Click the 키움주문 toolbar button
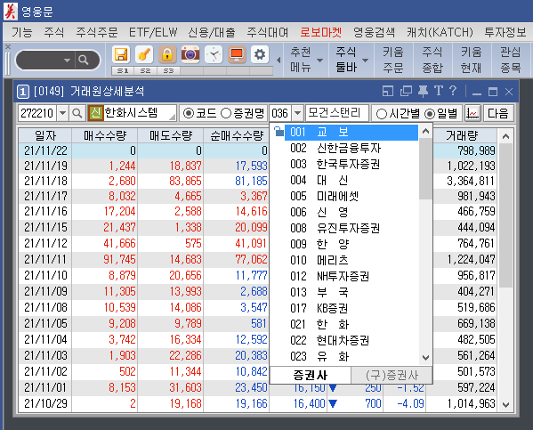 click(393, 60)
